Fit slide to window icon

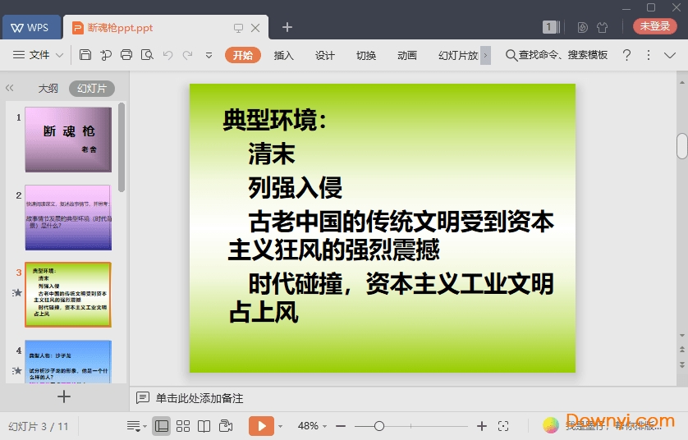(x=503, y=426)
